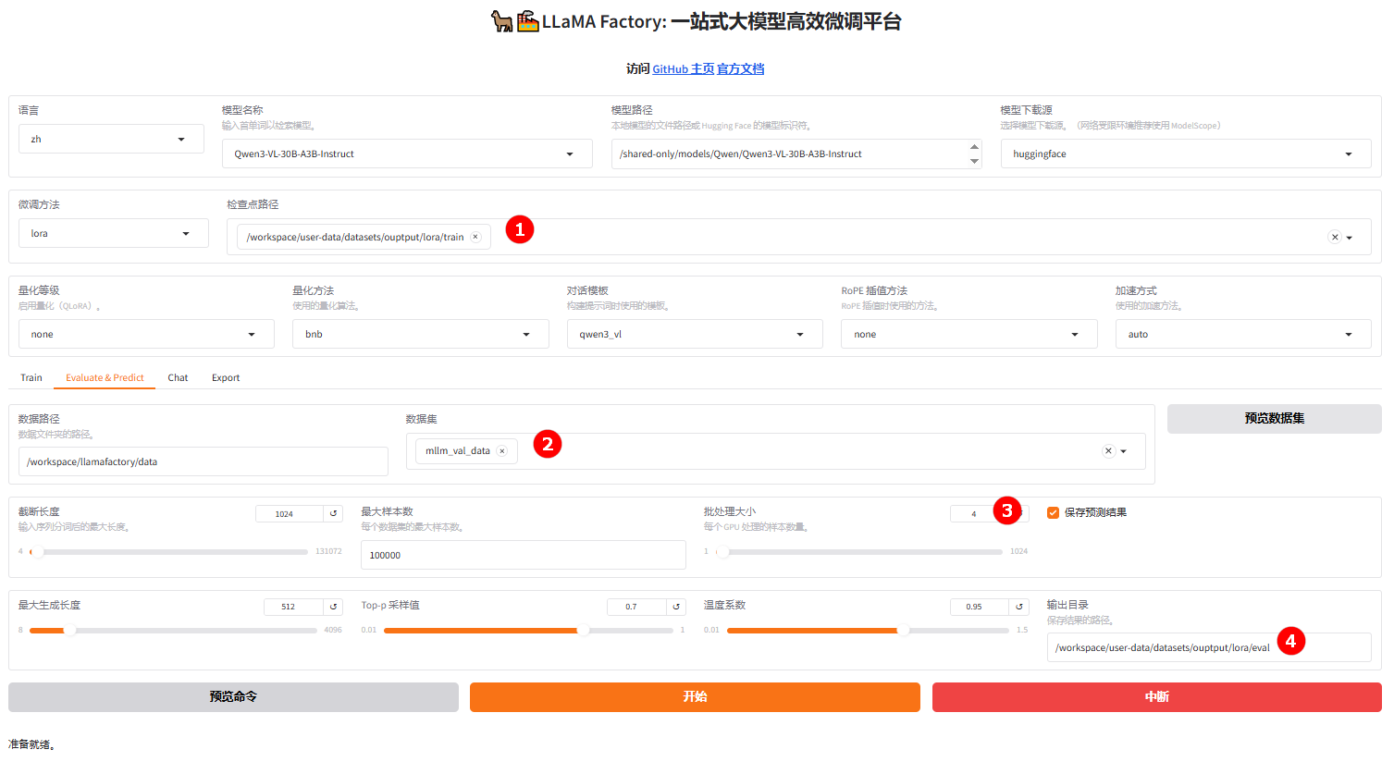Click the 开始 button to start evaluation
This screenshot has height=762, width=1394.
point(694,697)
